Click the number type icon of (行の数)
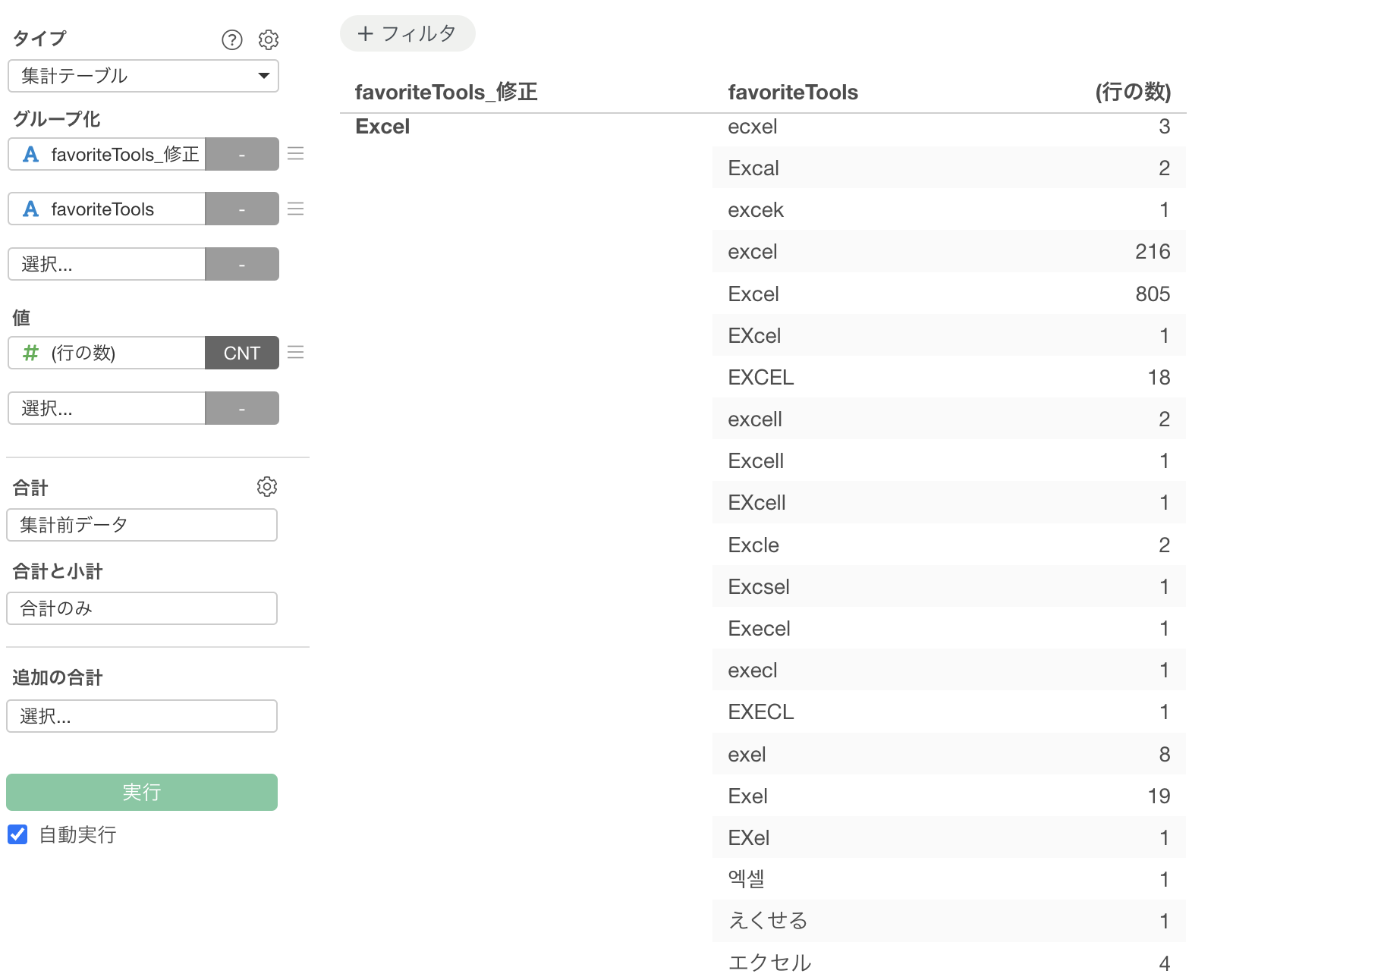 (x=30, y=353)
